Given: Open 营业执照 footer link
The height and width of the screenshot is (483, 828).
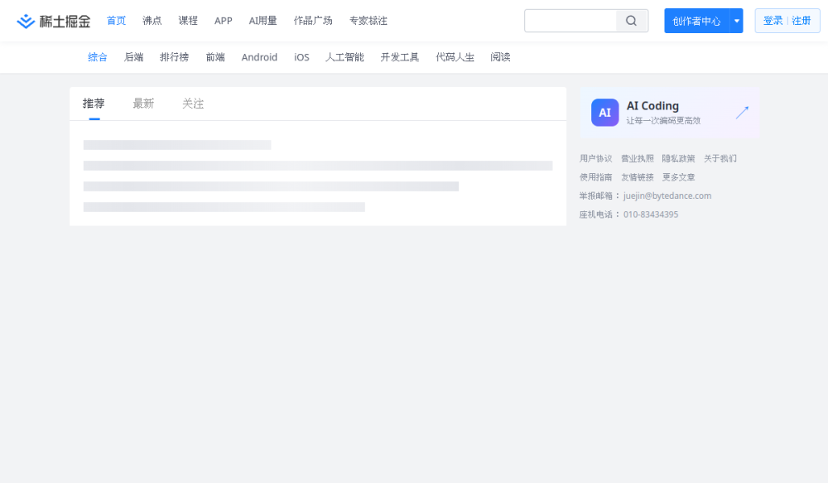Looking at the screenshot, I should click(x=638, y=158).
